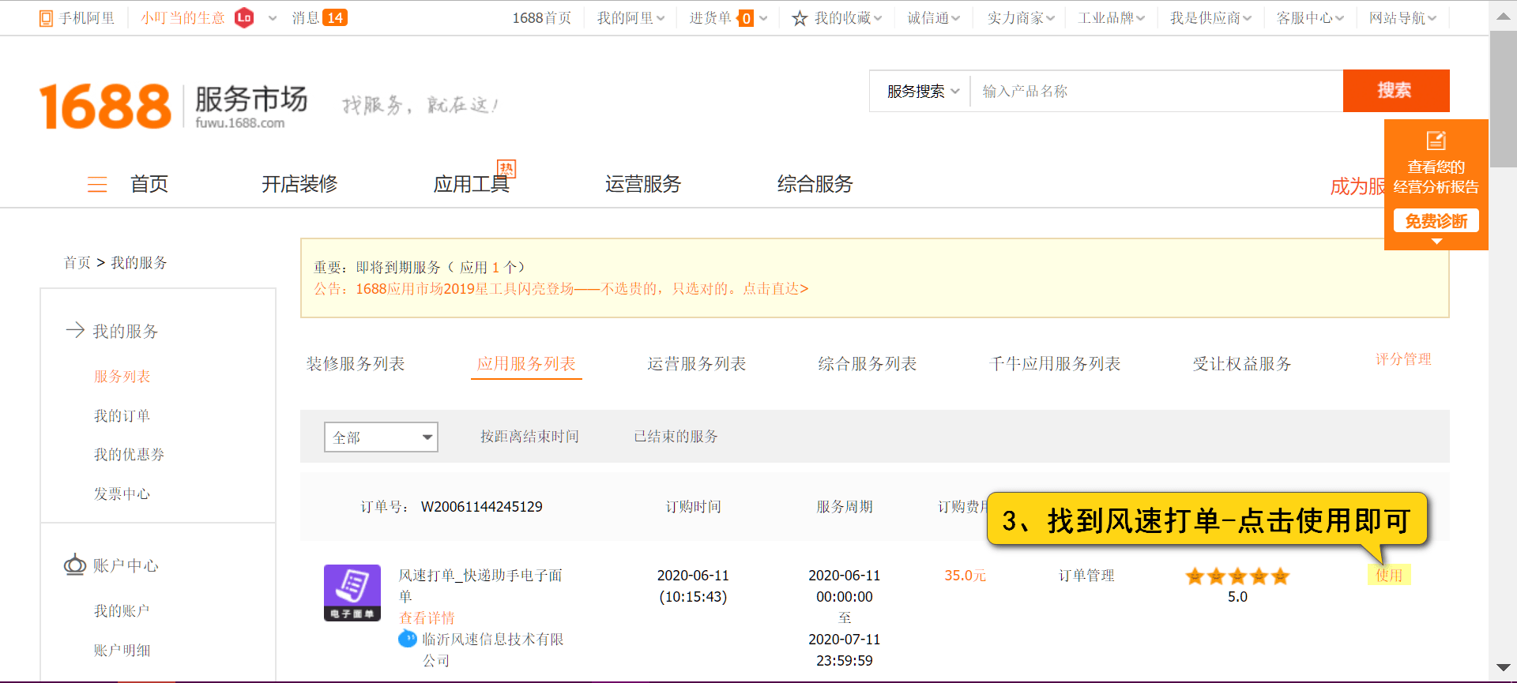
Task: Open the 综合服务 navigation item
Action: [815, 184]
